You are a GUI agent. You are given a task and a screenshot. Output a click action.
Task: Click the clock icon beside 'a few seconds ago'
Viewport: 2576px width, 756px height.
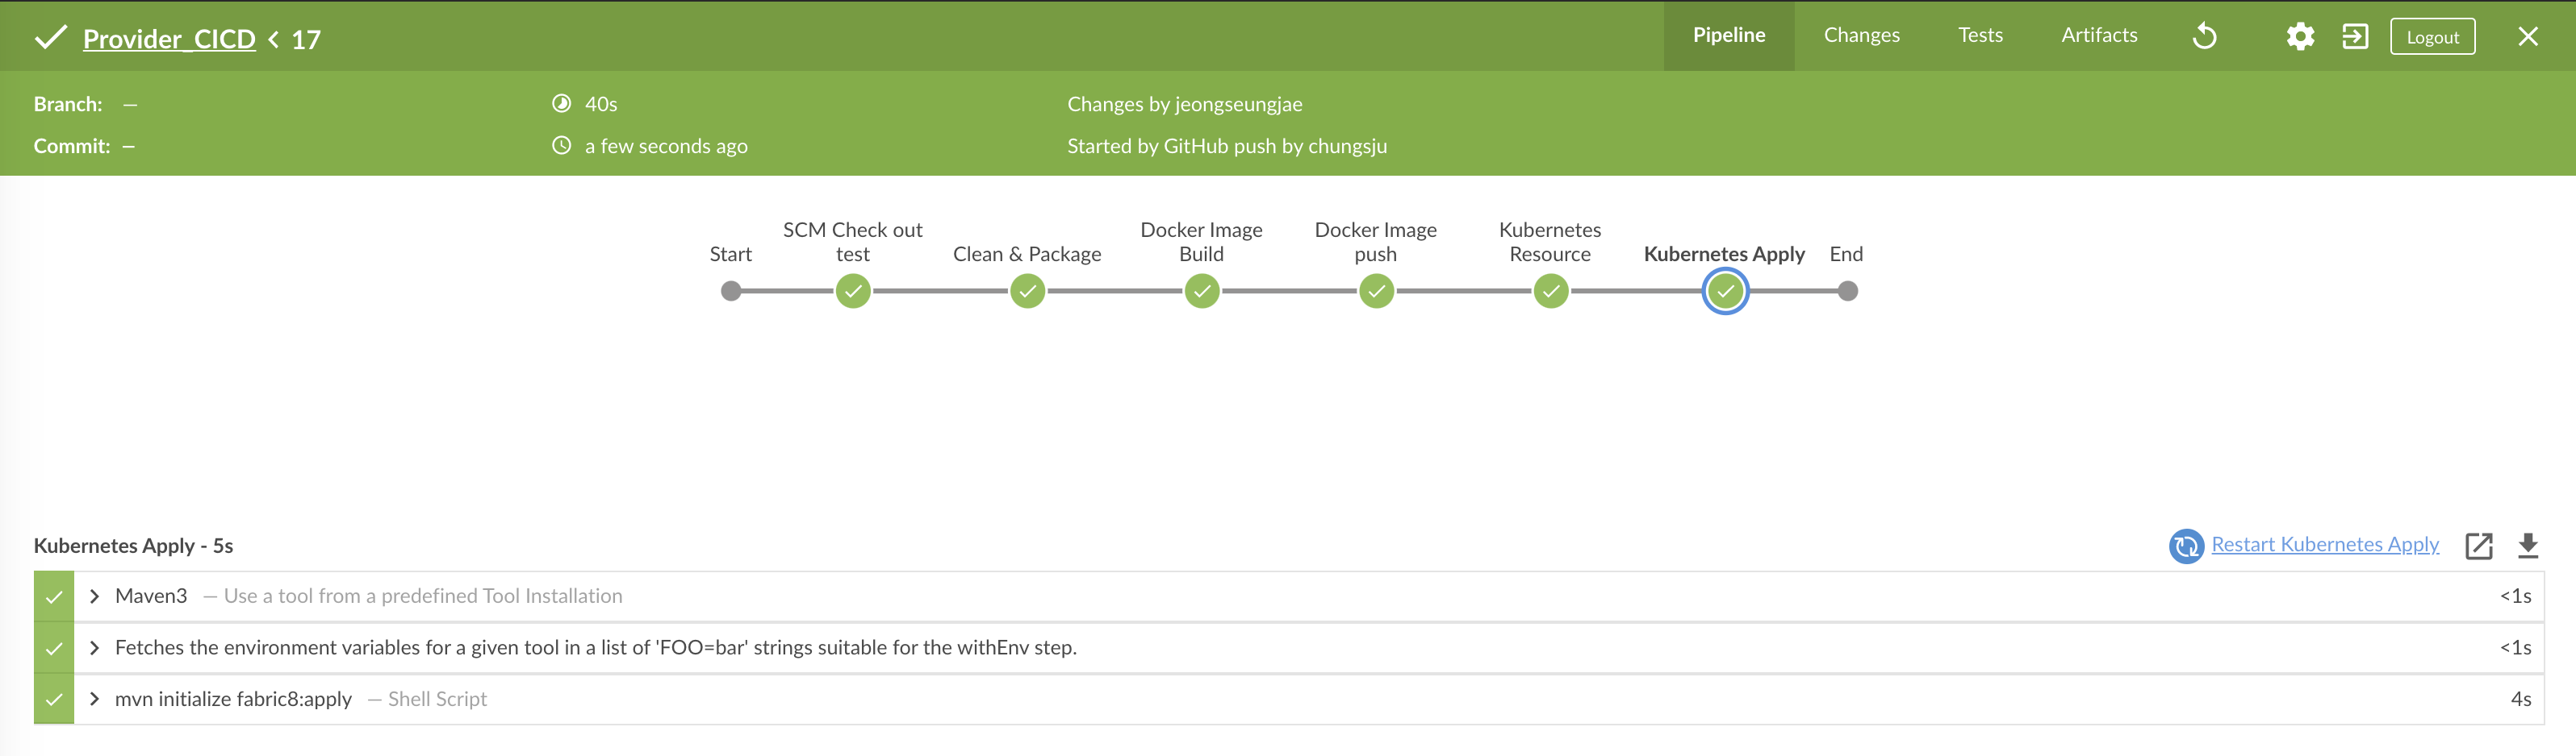coord(562,145)
